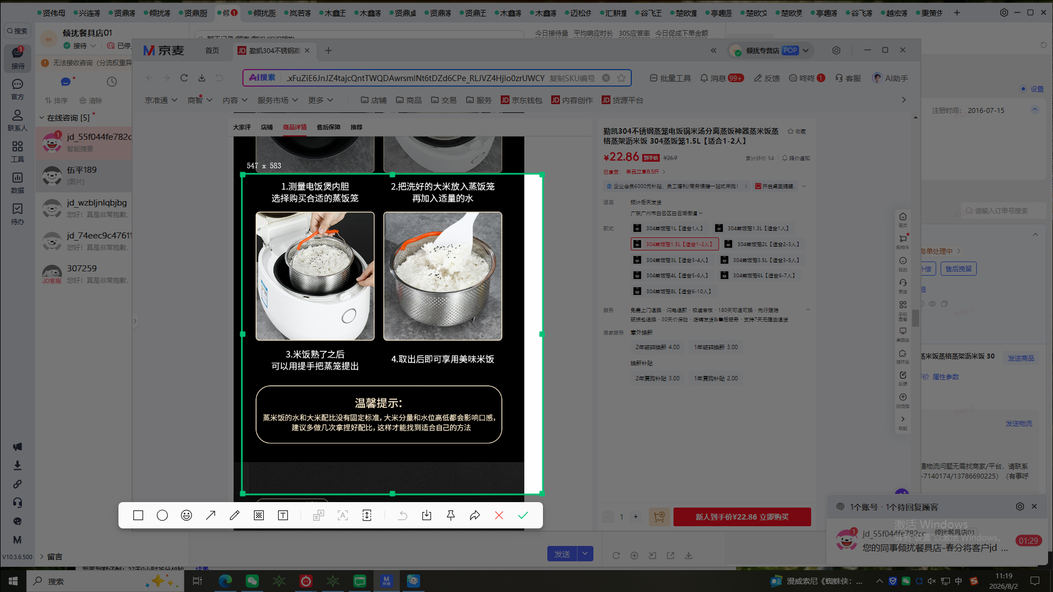This screenshot has width=1053, height=592.
Task: Open the Windows Start menu
Action: point(13,580)
